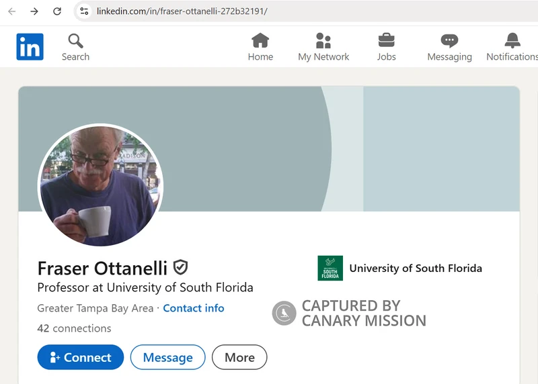
Task: Open My Network
Action: [323, 47]
